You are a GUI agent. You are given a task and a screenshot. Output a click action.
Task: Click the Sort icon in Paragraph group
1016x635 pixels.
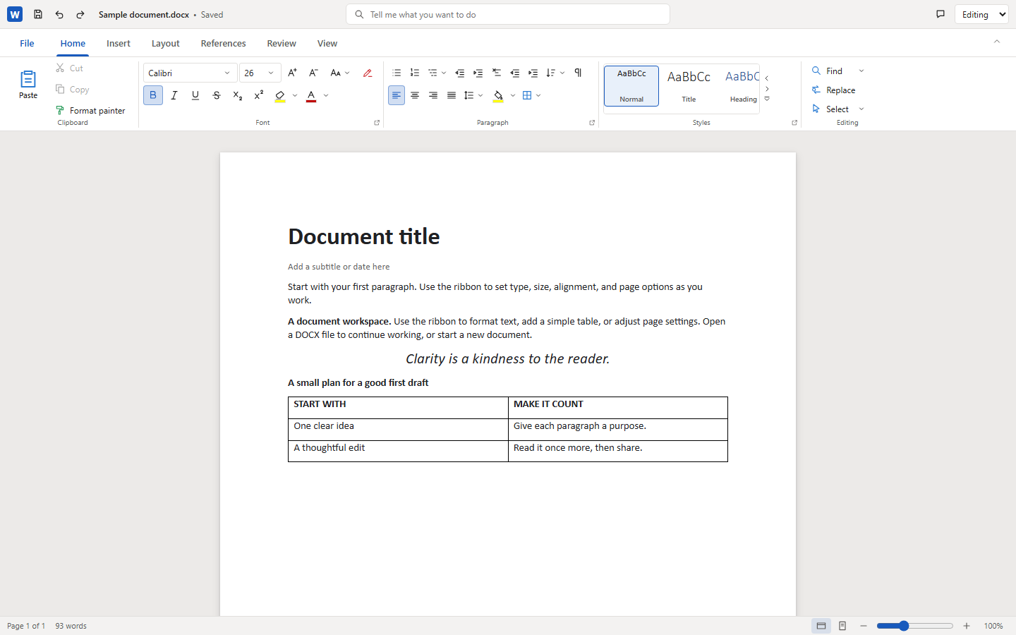coord(551,73)
